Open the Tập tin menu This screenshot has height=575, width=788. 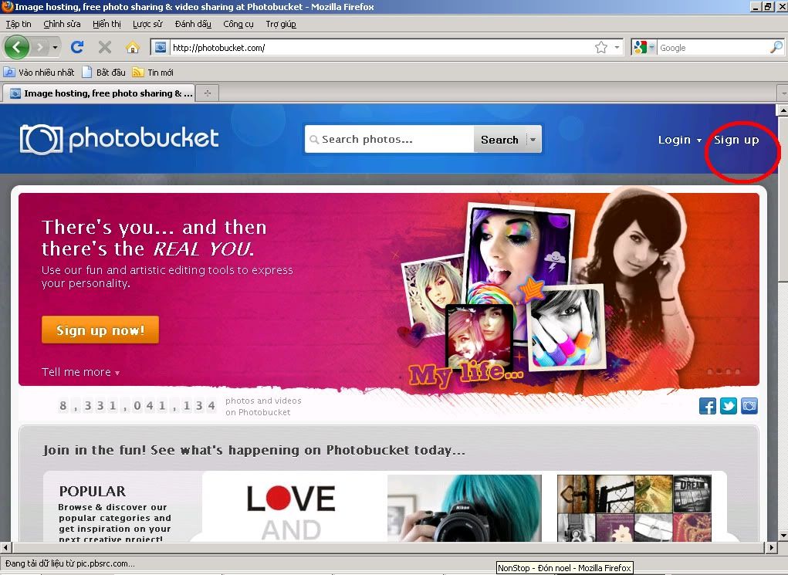click(x=19, y=24)
